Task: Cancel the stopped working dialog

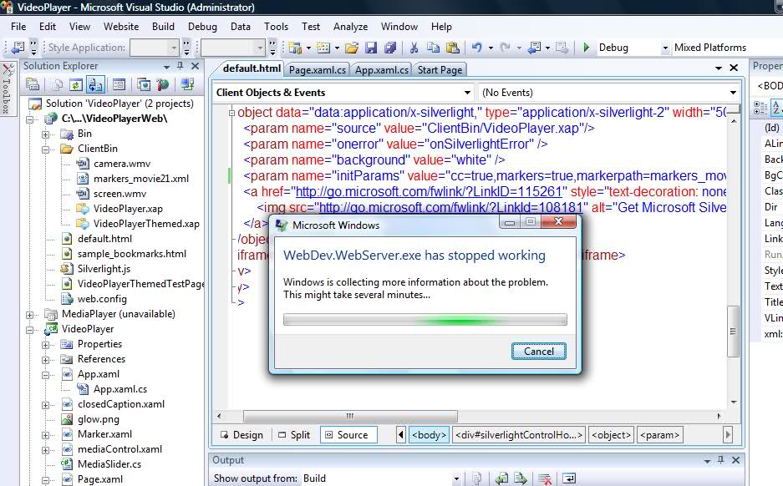Action: point(539,352)
